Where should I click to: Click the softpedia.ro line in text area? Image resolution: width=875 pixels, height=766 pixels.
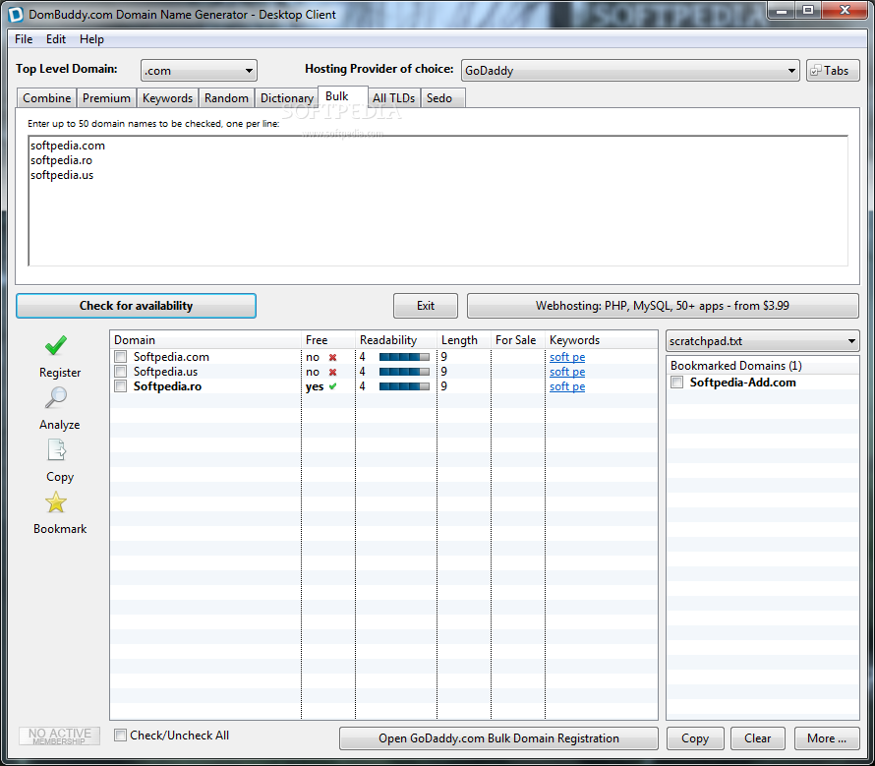pyautogui.click(x=61, y=160)
